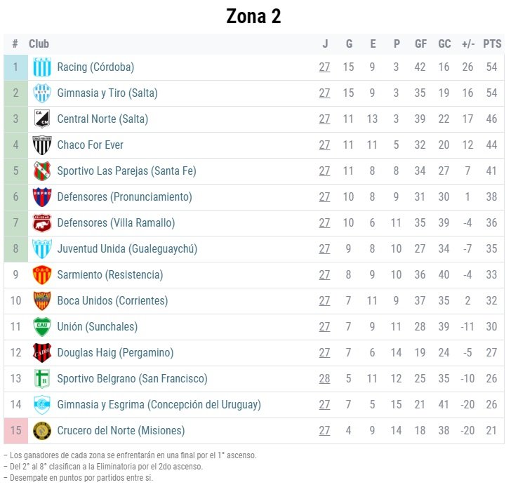Click the Crucero del Norte round crest

[42, 431]
